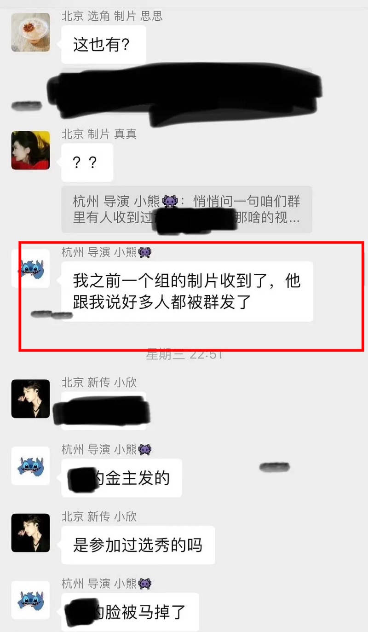Tap 小欣's dark avatar above the redacted message
Image resolution: width=368 pixels, height=632 pixels.
click(x=30, y=399)
